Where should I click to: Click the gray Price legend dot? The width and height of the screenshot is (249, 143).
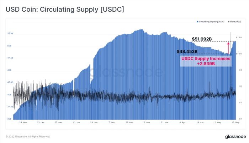point(229,22)
